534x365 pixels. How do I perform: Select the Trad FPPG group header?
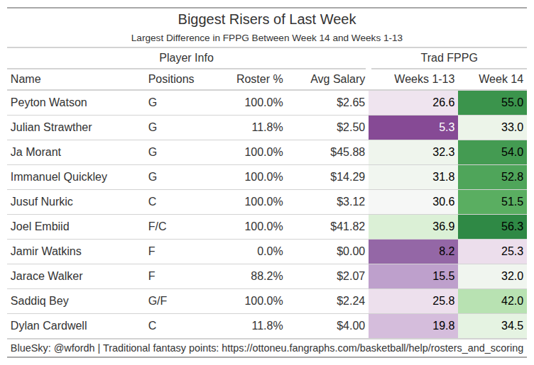point(447,57)
